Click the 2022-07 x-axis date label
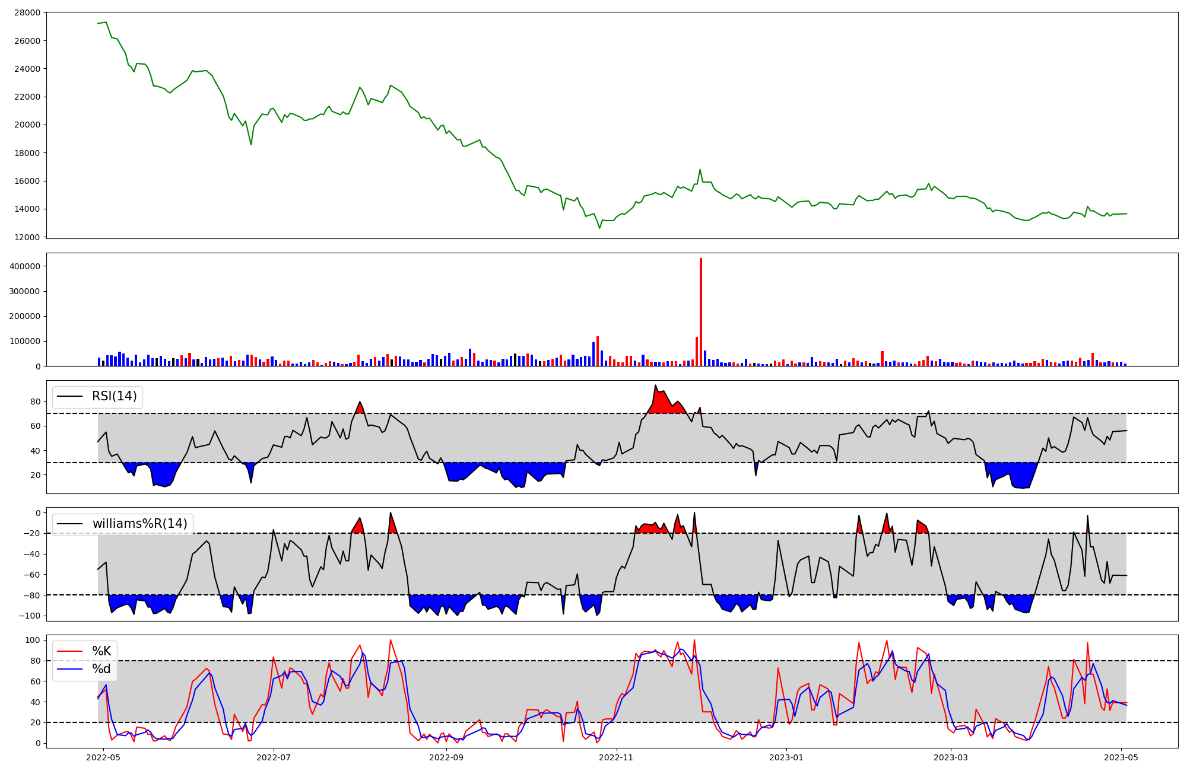This screenshot has height=771, width=1187. tap(274, 757)
